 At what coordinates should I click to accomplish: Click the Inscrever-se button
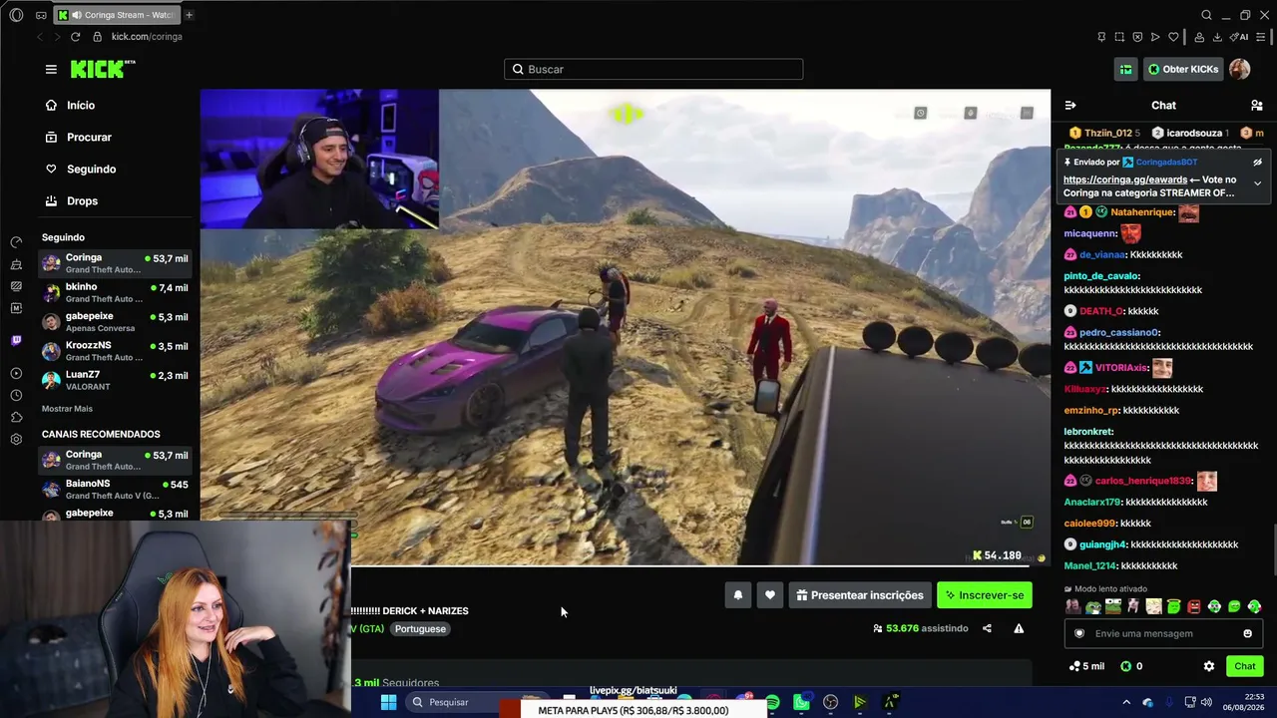click(985, 595)
